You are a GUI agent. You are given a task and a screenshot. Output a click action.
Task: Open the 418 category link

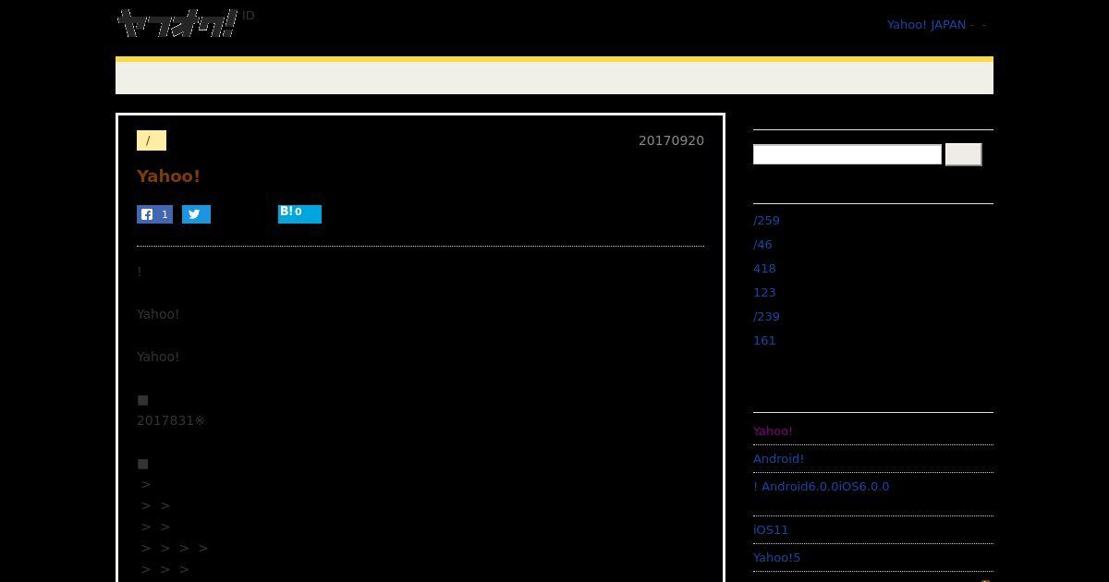point(764,269)
